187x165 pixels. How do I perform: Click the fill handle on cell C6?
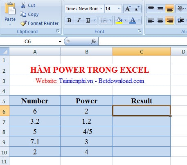(170, 116)
